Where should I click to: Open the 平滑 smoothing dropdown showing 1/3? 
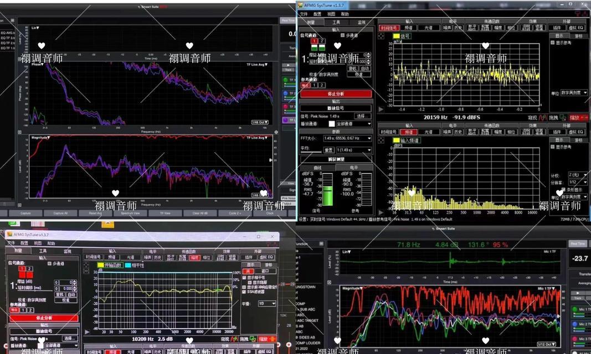tap(267, 304)
